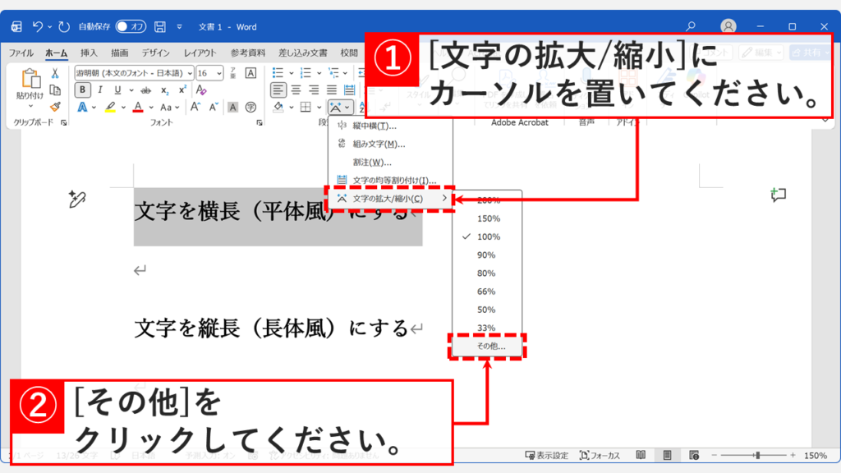The height and width of the screenshot is (473, 841).
Task: Select the subscript icon
Action: pyautogui.click(x=164, y=90)
